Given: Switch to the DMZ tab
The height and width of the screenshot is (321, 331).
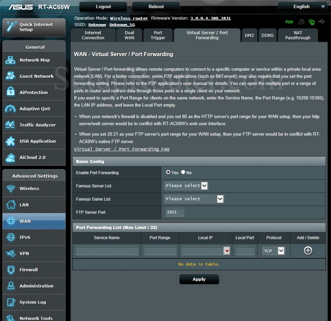Looking at the screenshot, I should coord(249,35).
